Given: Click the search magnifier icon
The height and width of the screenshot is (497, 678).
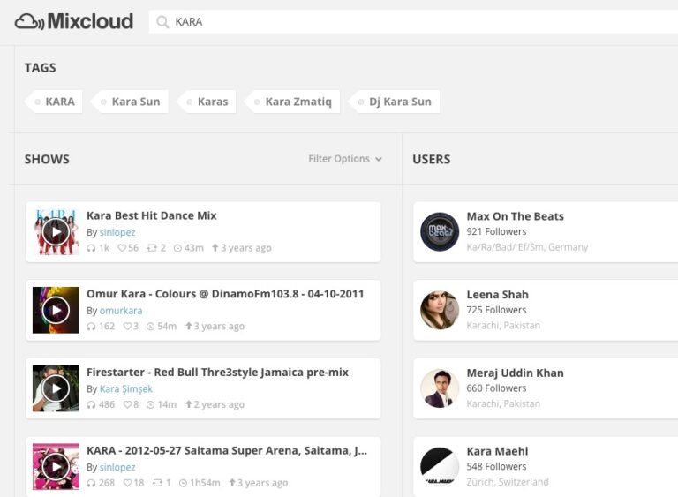Looking at the screenshot, I should click(162, 21).
